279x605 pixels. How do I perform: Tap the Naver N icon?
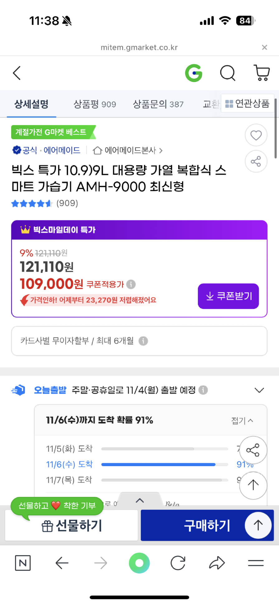[23, 563]
